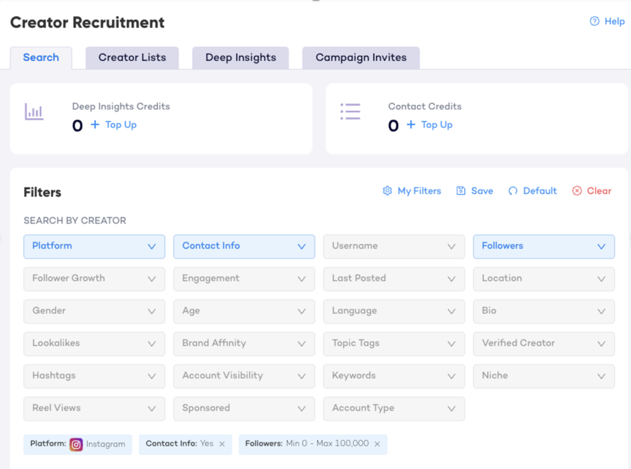Click the SEARCH BY CREATOR heading
This screenshot has height=469, width=631.
pyautogui.click(x=75, y=221)
